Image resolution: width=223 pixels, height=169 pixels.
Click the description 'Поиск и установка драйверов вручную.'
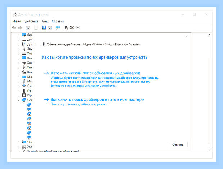(79, 104)
